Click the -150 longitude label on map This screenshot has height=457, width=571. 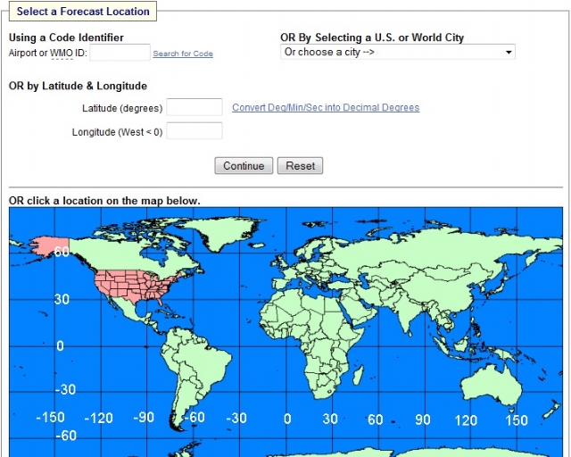coord(50,417)
